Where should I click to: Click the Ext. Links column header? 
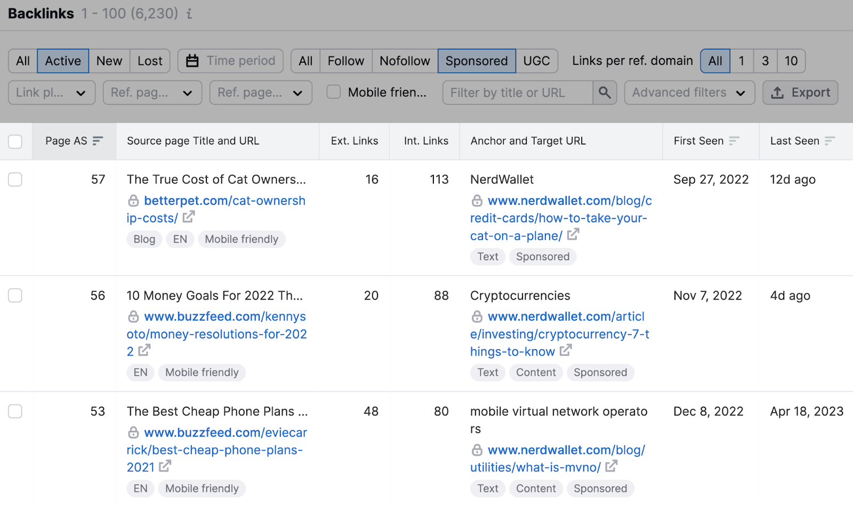355,141
